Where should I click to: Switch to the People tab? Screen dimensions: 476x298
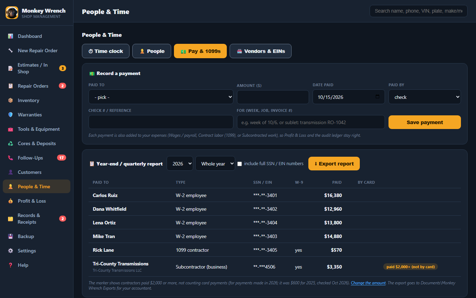pyautogui.click(x=152, y=51)
